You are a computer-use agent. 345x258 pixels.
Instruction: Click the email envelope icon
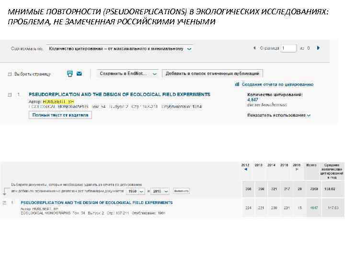click(79, 74)
